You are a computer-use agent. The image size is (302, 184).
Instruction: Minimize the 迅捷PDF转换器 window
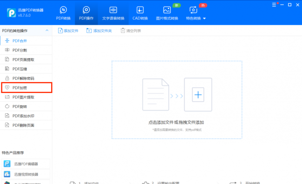point(282,5)
